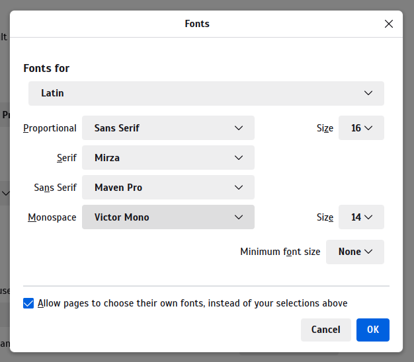Screen dimensions: 414x362
Task: Confirm font settings with OK
Action: coord(372,330)
